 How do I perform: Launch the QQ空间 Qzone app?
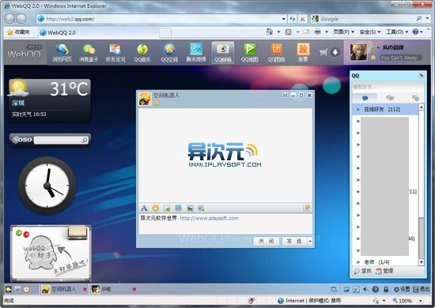(x=169, y=53)
